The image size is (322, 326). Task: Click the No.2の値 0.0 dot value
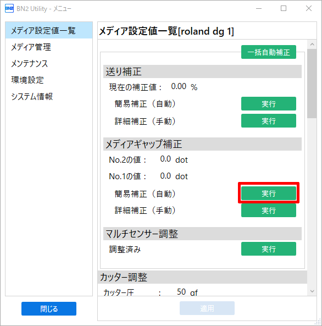coord(174,159)
